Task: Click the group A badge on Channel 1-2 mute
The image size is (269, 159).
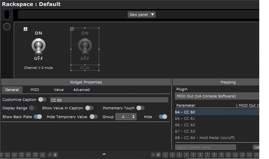Action: [x=25, y=29]
